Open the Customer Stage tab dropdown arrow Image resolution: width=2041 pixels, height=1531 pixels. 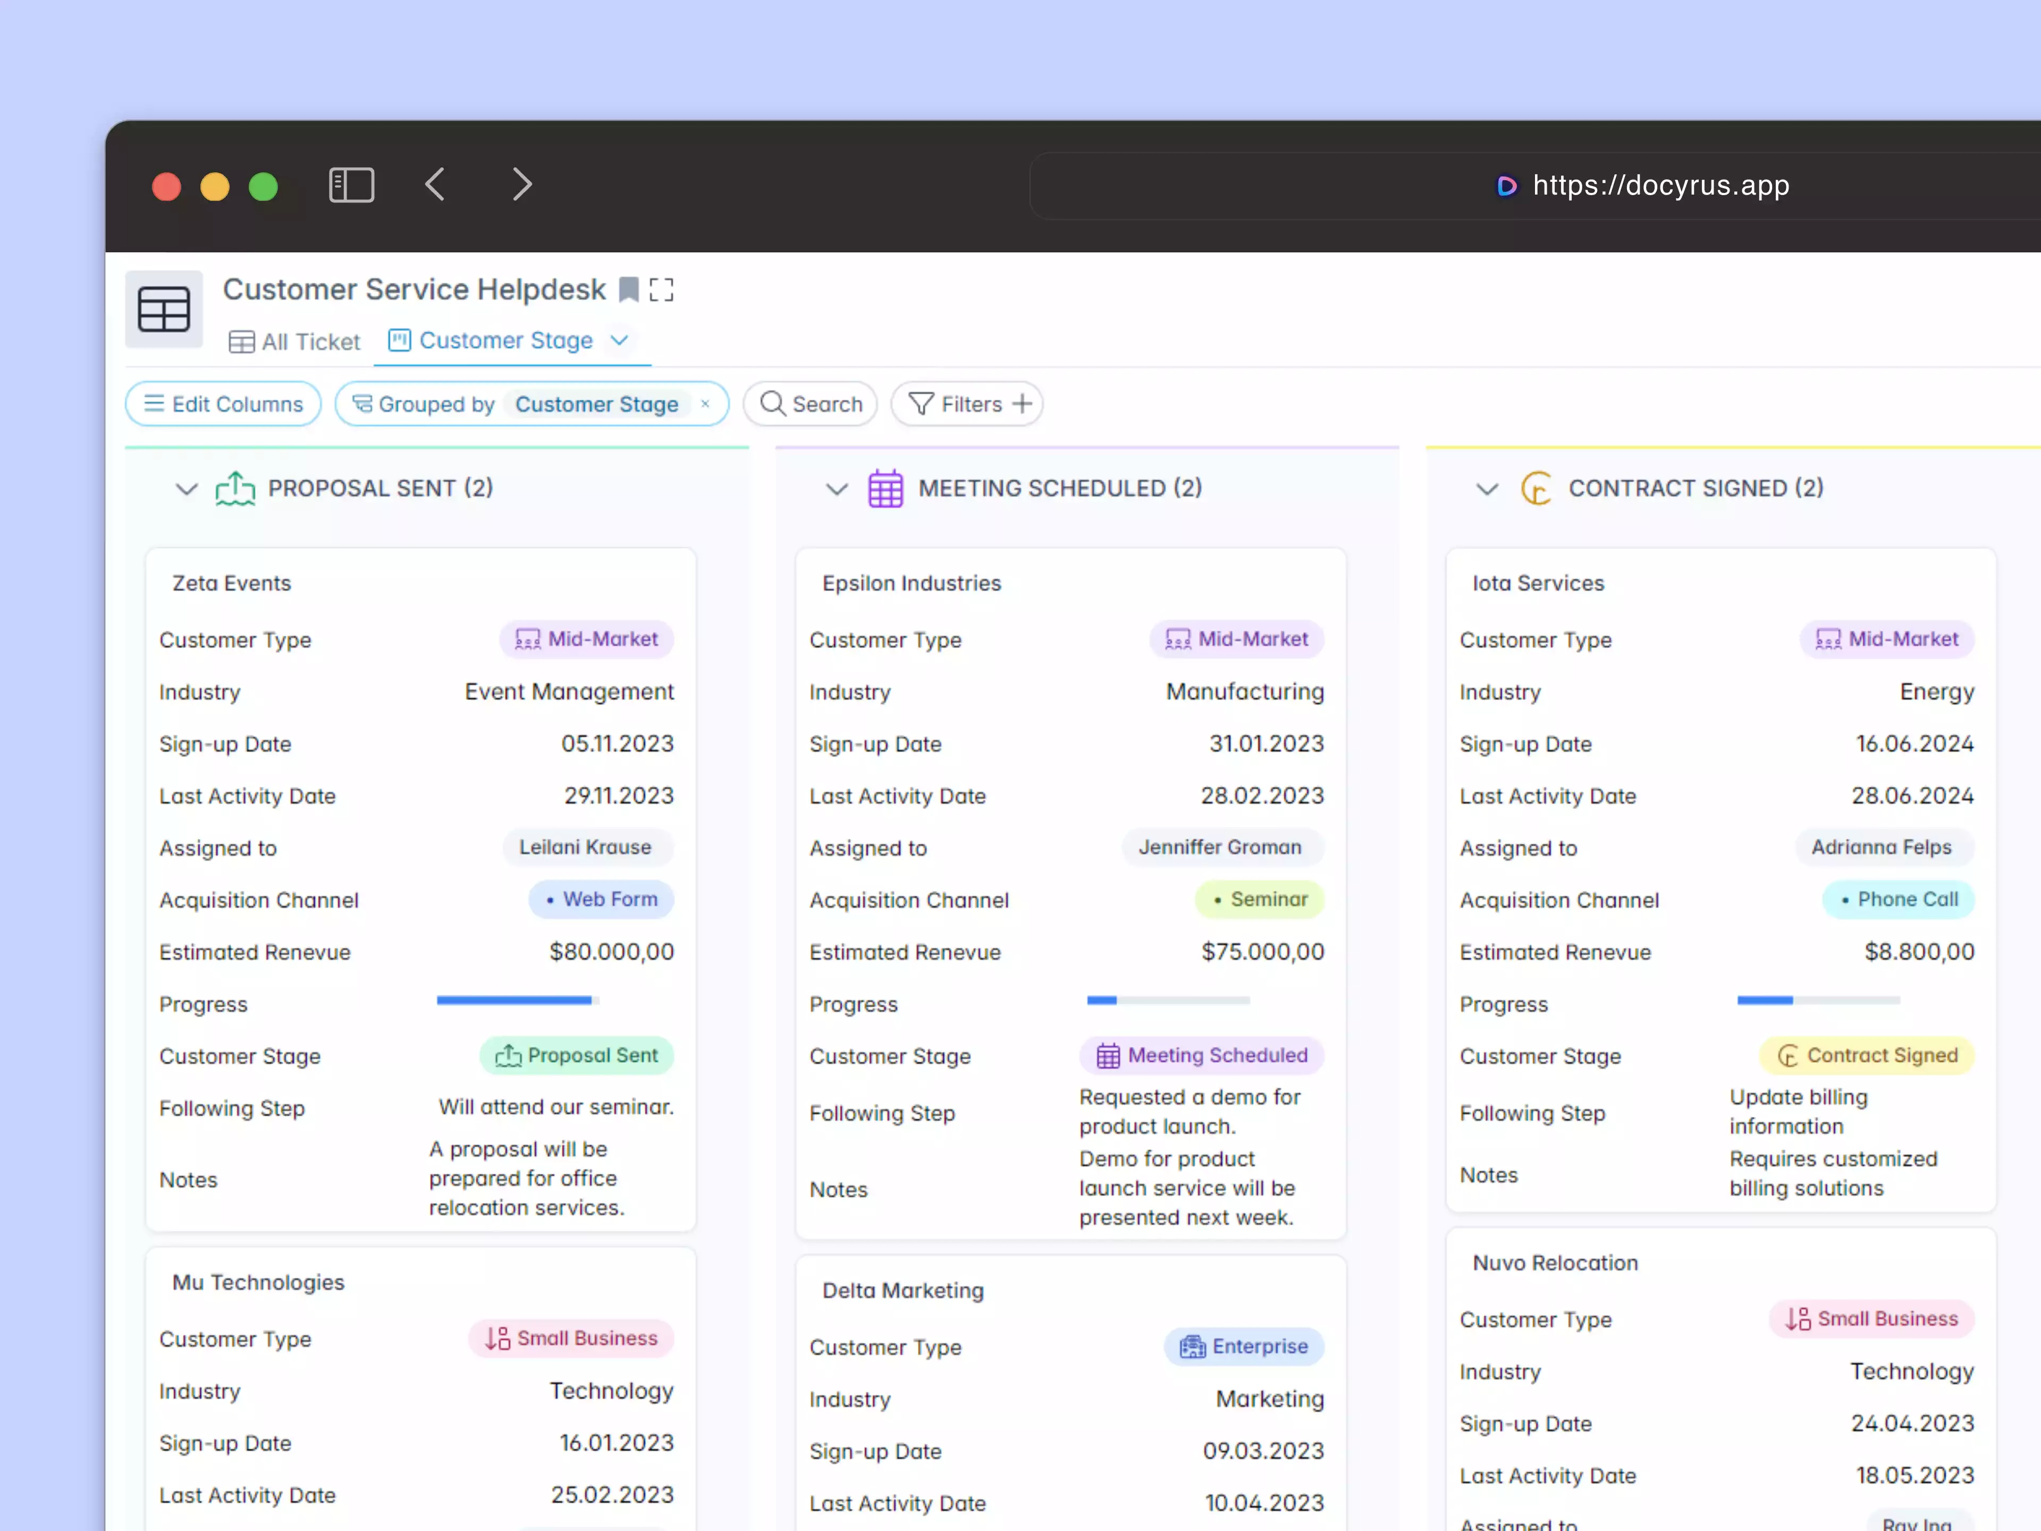coord(620,341)
